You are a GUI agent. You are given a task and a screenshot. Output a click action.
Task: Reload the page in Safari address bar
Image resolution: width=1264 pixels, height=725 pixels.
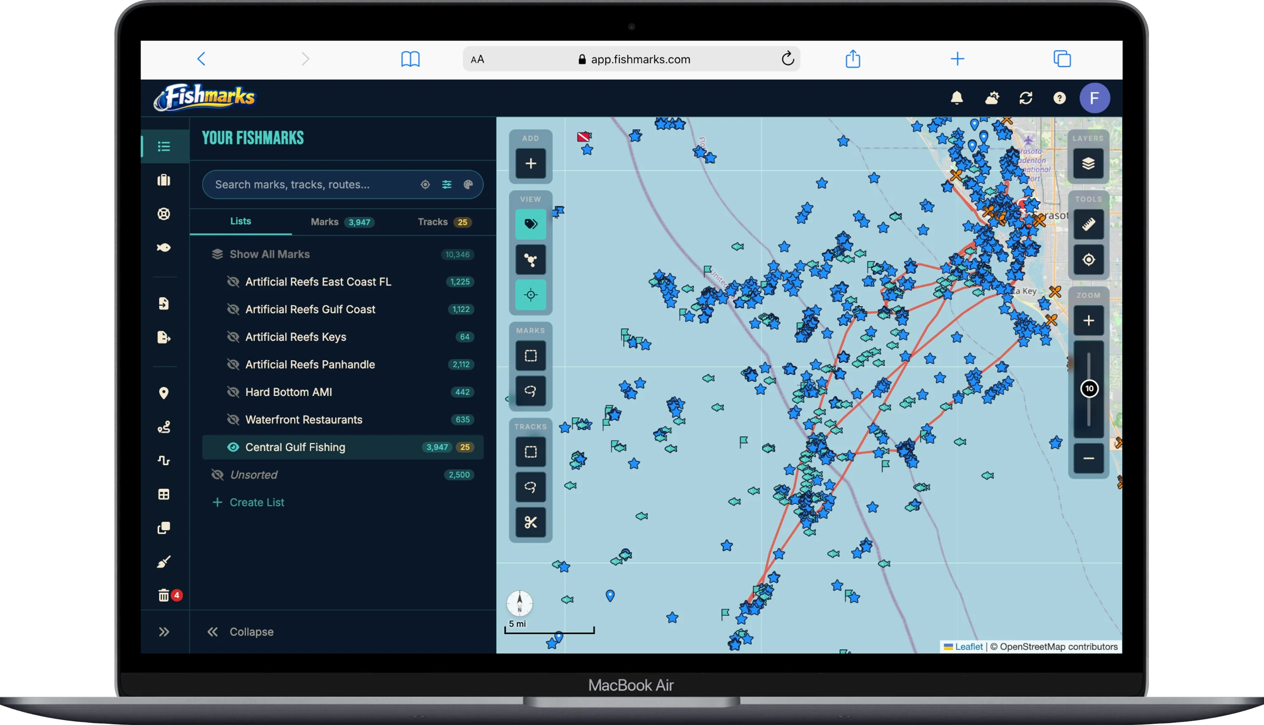(x=787, y=59)
